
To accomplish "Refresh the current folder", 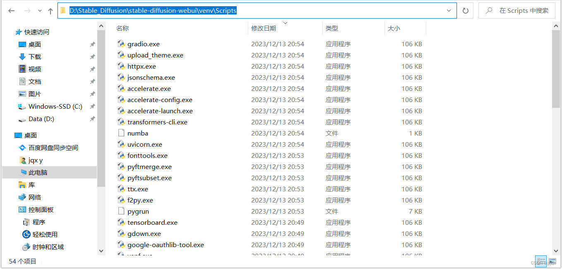I will point(465,11).
